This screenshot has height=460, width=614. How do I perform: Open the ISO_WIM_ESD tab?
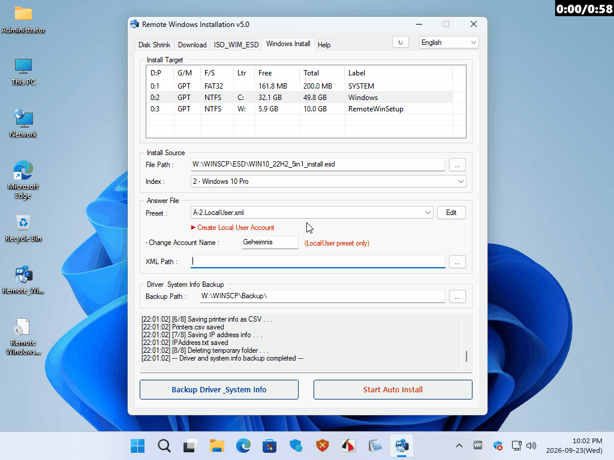[x=236, y=44]
